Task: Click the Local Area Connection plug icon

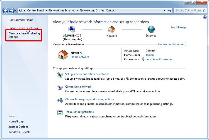Action: click(143, 59)
